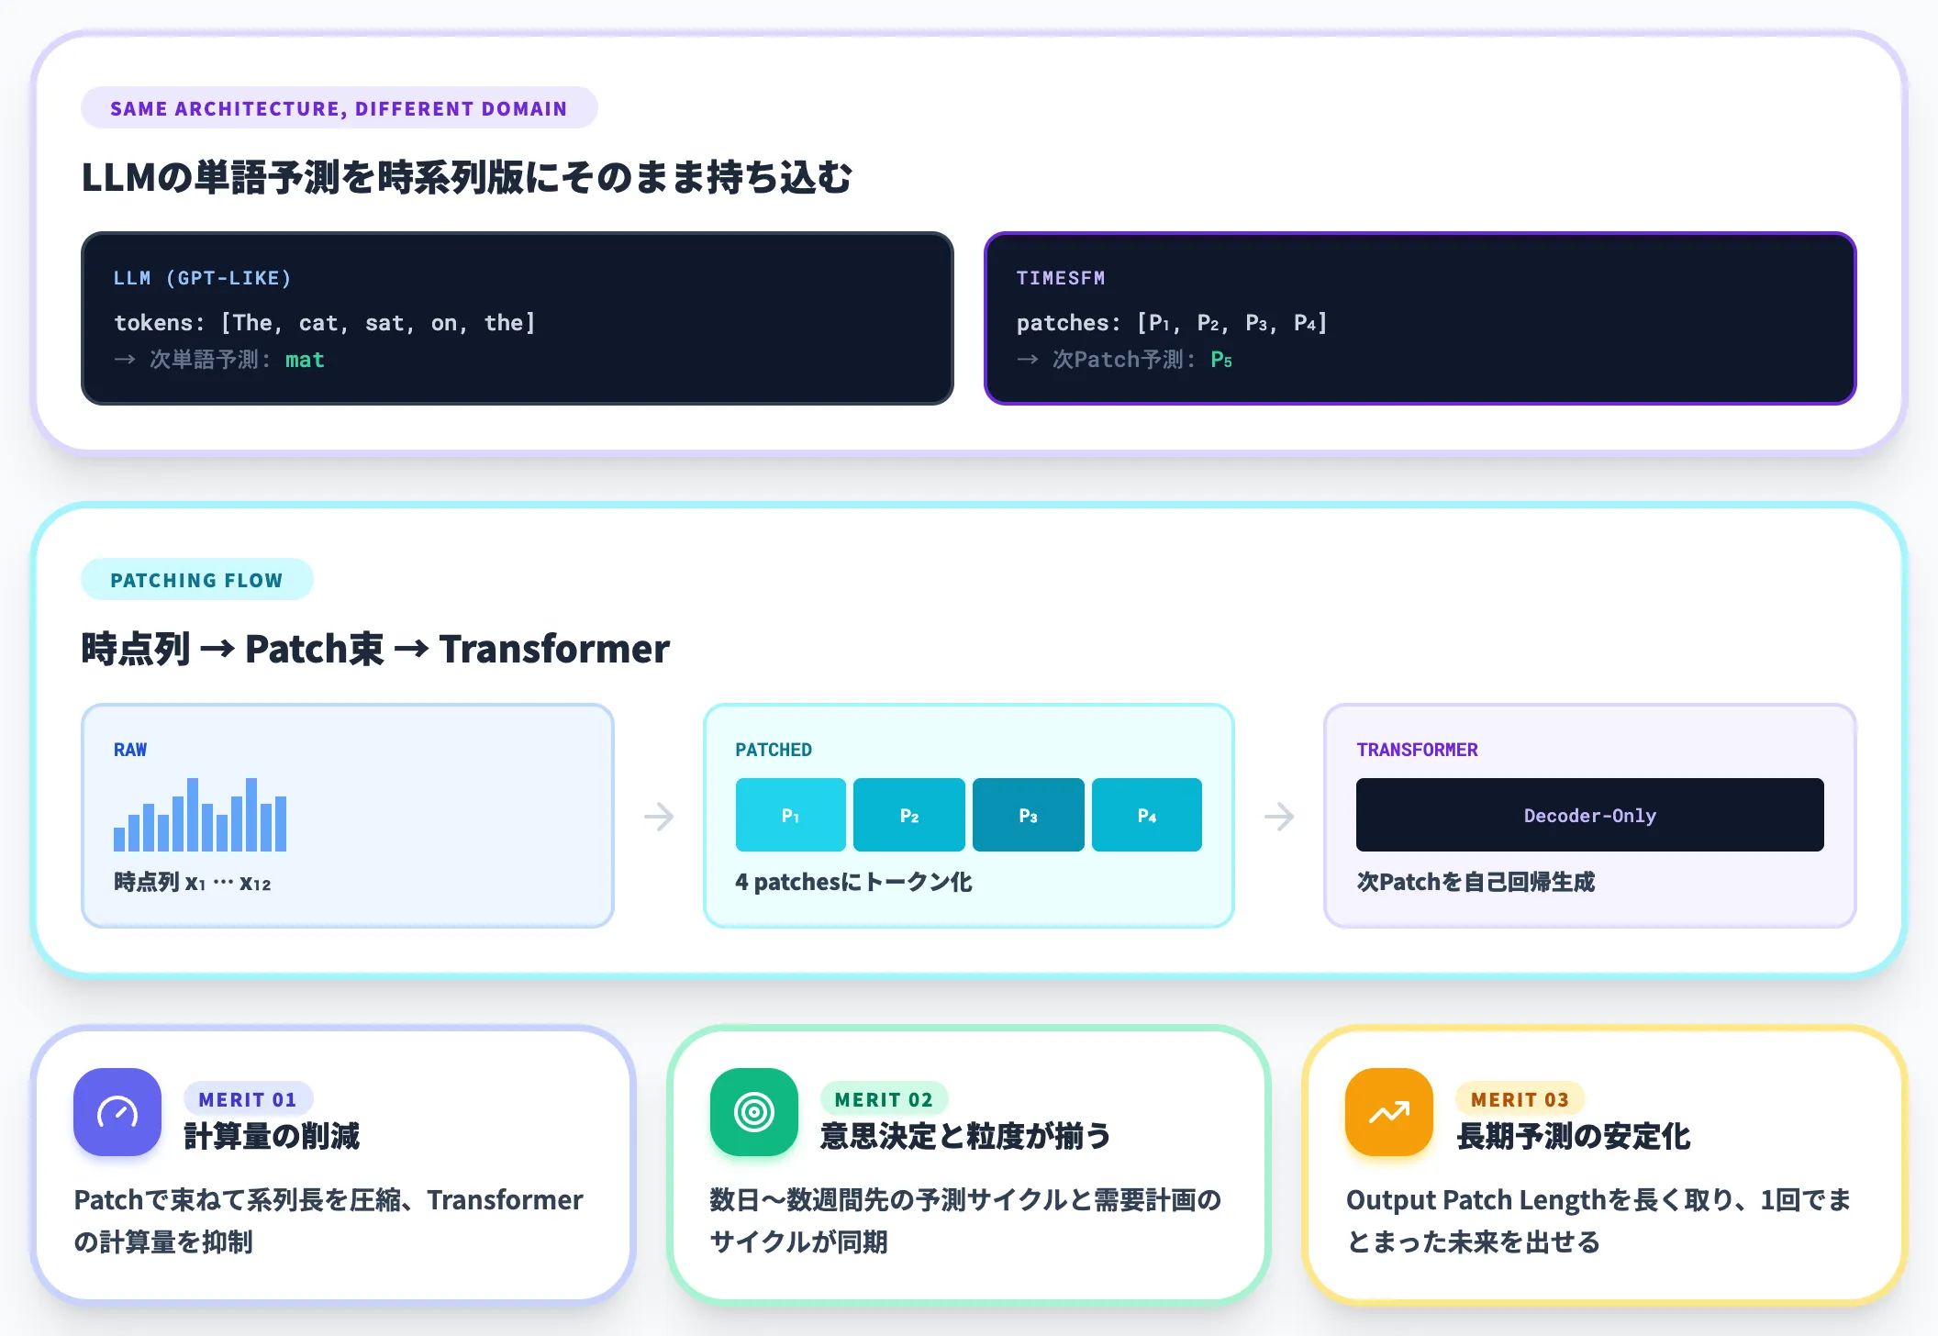Click the arrow between RAW and PATCHED boxes
Viewport: 1938px width, 1336px height.
tap(659, 816)
